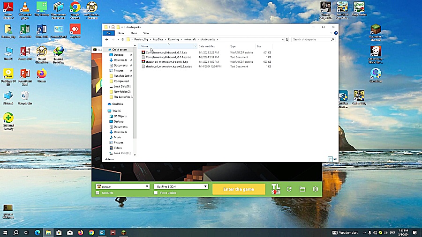Viewport: 422px width, 237px height.
Task: Click the Search shaderpacks field
Action: pyautogui.click(x=313, y=39)
